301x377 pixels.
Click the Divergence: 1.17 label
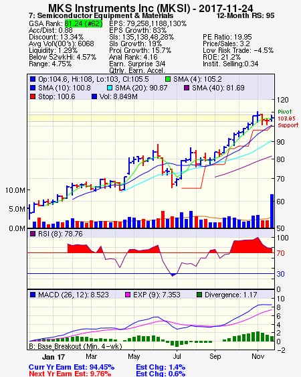231,295
